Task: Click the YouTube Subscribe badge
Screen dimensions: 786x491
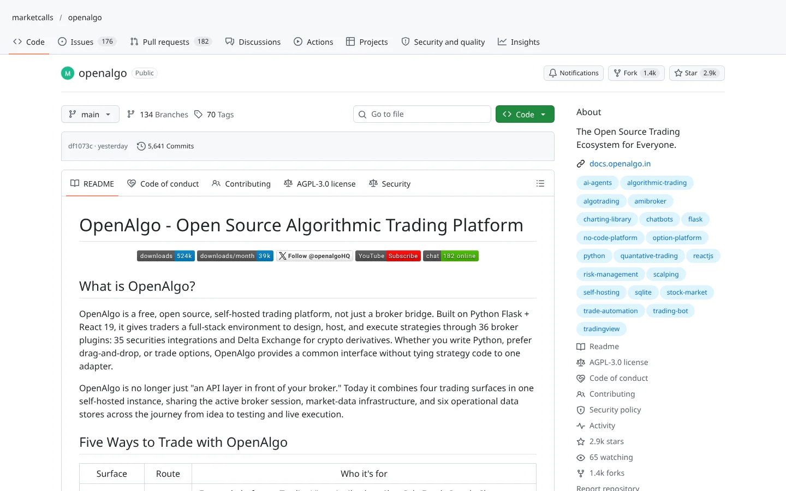Action: pyautogui.click(x=388, y=256)
